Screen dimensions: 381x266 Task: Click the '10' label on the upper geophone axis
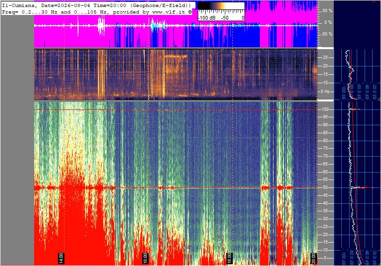pyautogui.click(x=325, y=83)
